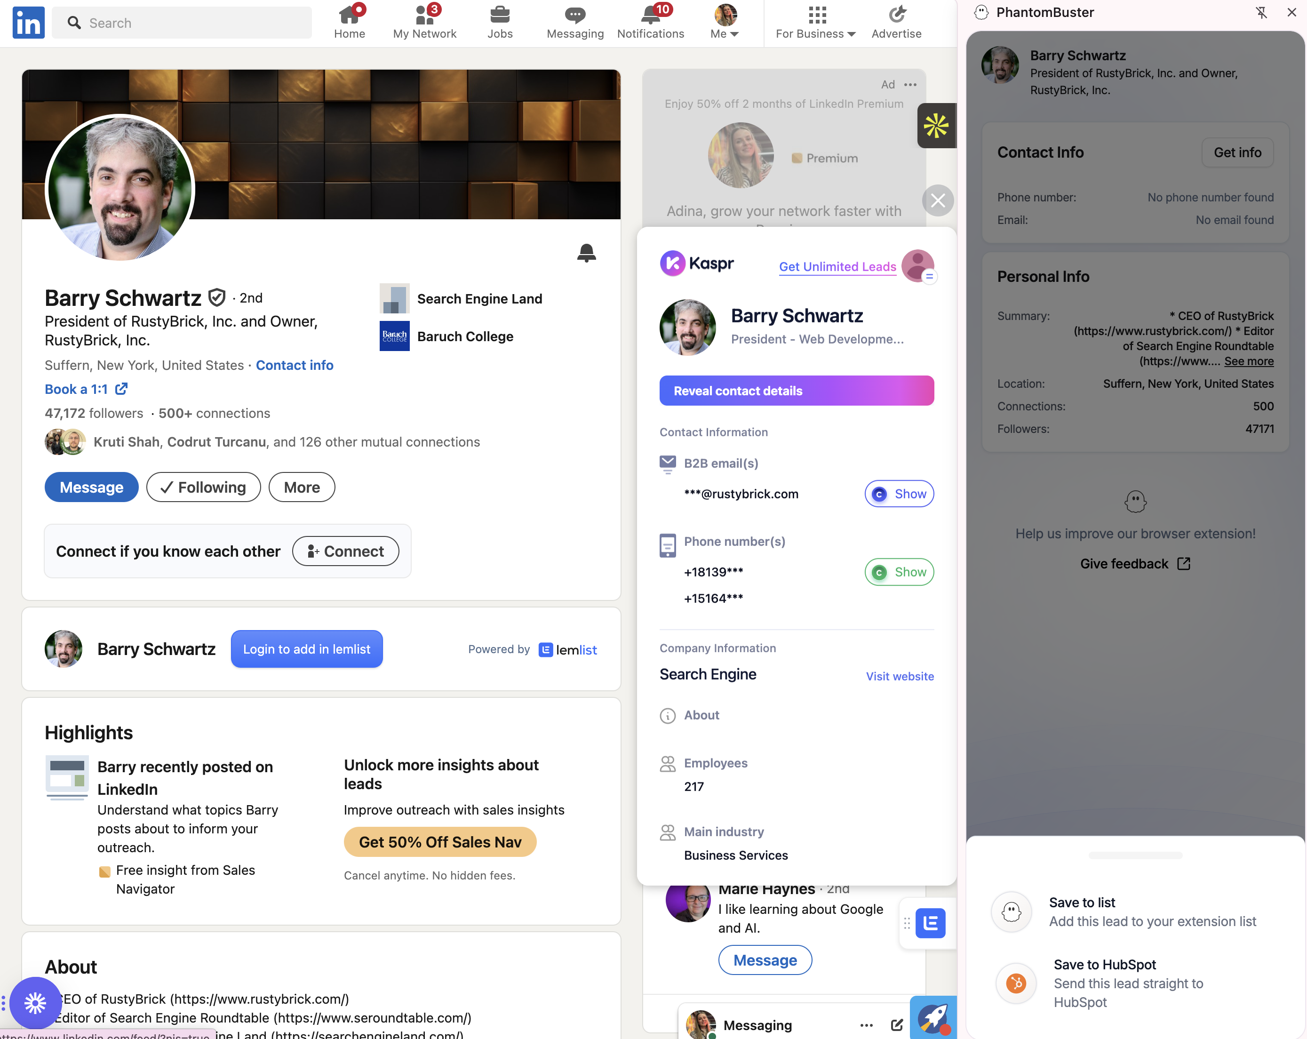Screen dimensions: 1307x1039
Task: Click the Baruch College name
Action: tap(465, 336)
